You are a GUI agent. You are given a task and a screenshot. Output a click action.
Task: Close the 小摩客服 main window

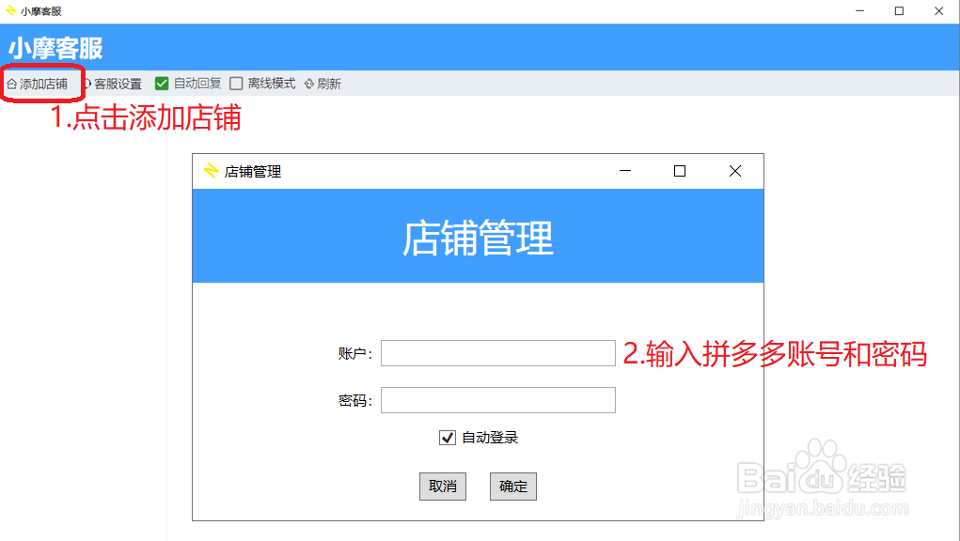(x=938, y=11)
